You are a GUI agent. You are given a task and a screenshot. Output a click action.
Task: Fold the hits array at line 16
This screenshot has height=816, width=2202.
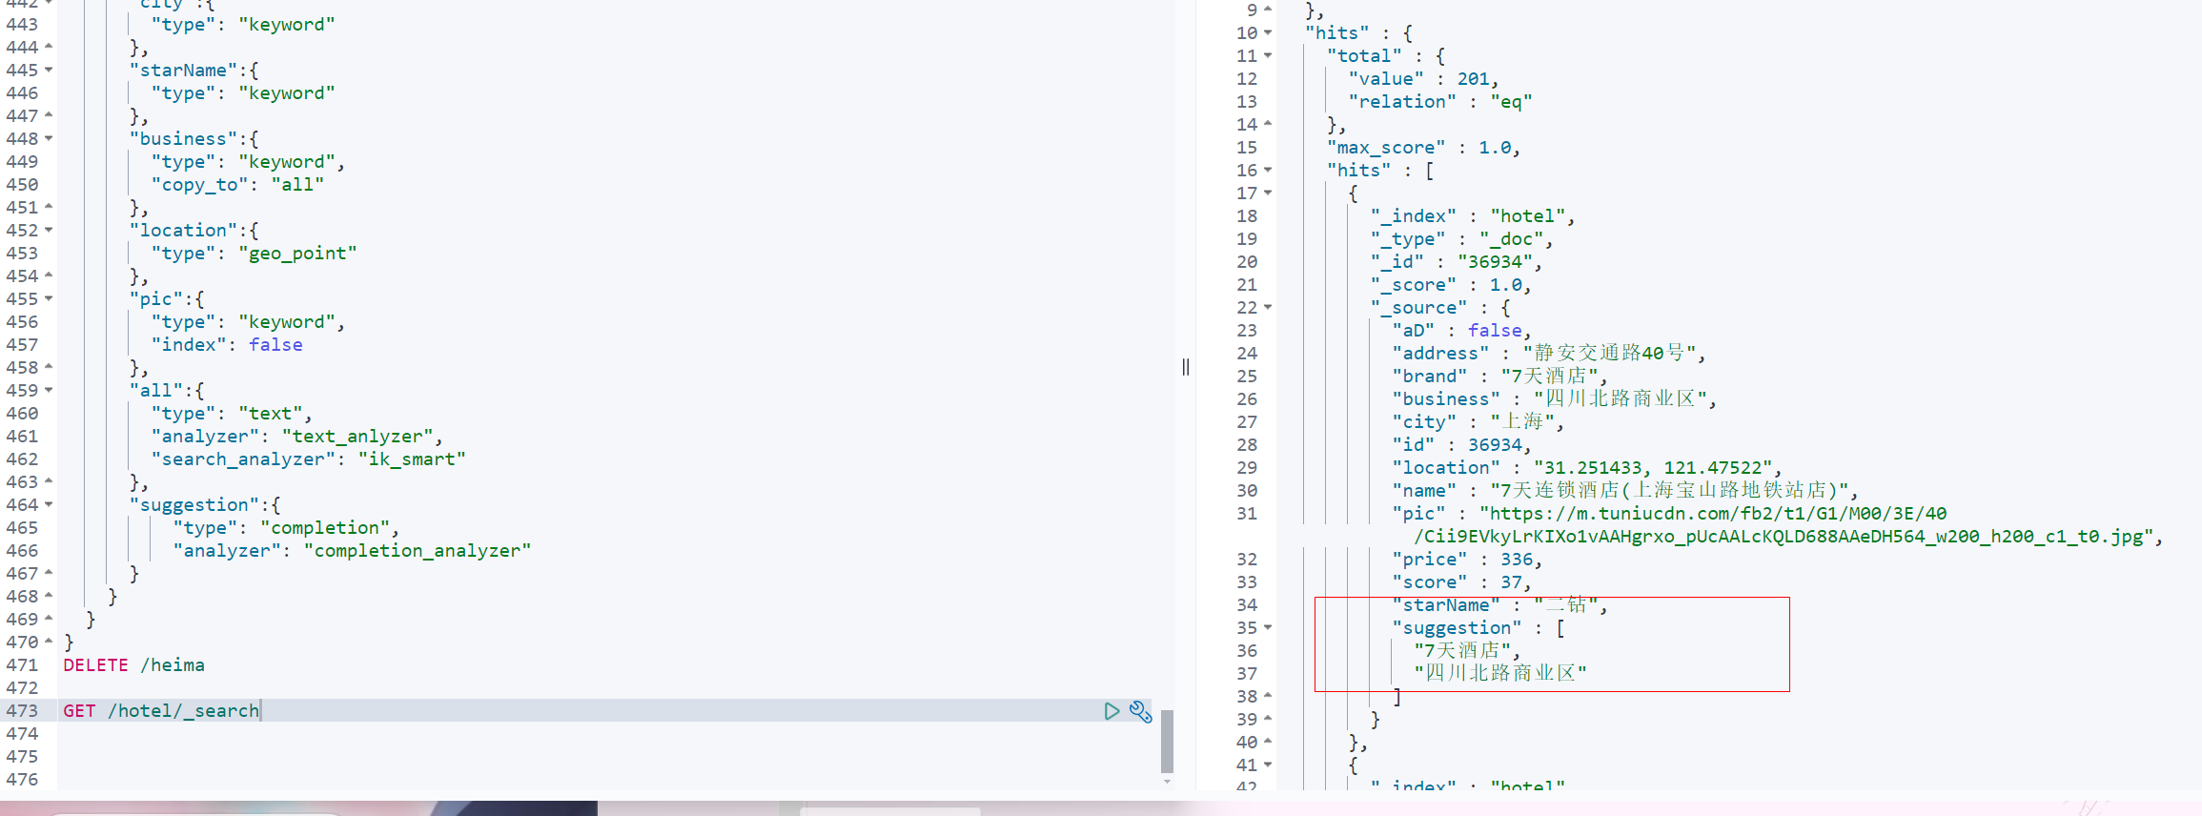point(1268,170)
